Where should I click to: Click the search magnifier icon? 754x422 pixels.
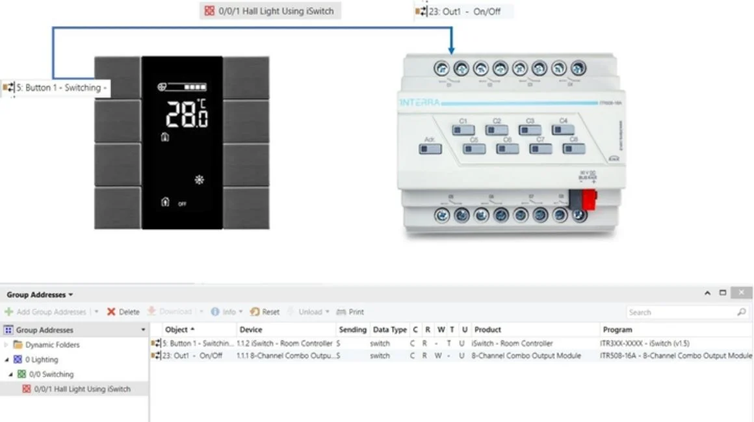click(741, 312)
